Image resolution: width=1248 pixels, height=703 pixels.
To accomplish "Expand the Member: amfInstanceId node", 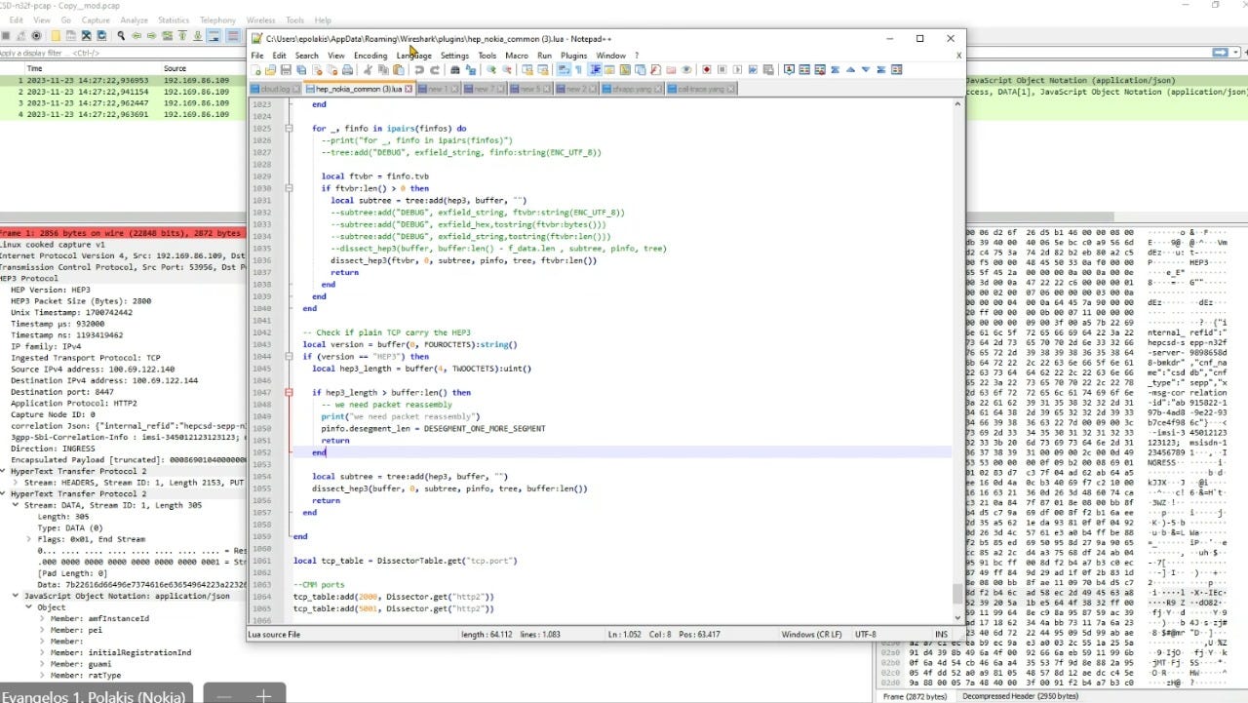I will 42,618.
